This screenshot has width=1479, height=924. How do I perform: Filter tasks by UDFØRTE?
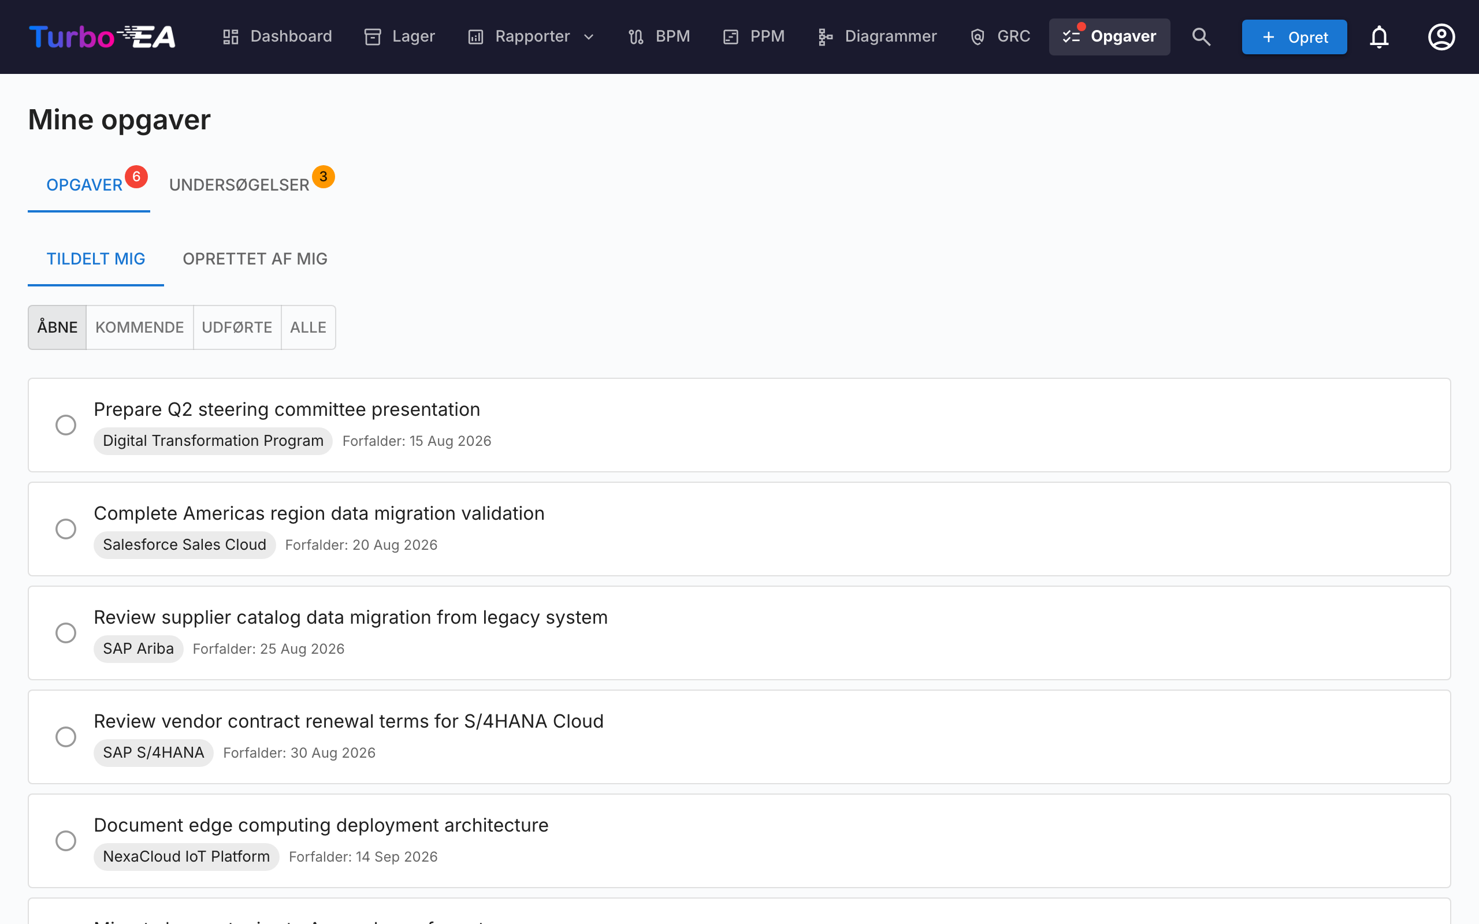pyautogui.click(x=237, y=327)
